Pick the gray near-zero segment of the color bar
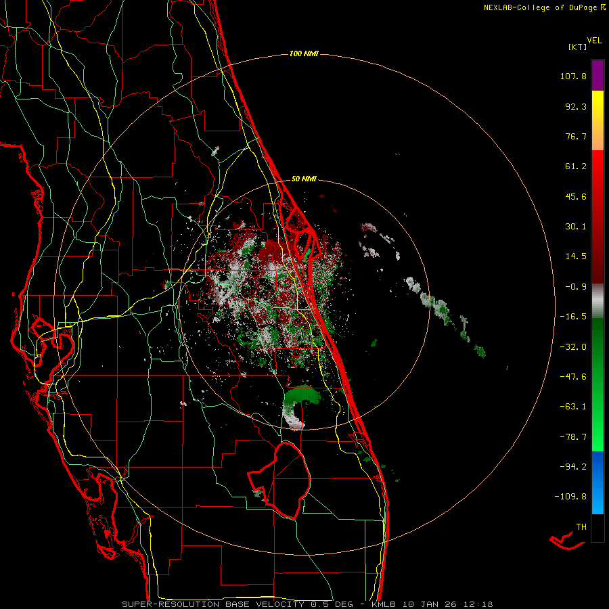The width and height of the screenshot is (609, 609). pyautogui.click(x=597, y=301)
